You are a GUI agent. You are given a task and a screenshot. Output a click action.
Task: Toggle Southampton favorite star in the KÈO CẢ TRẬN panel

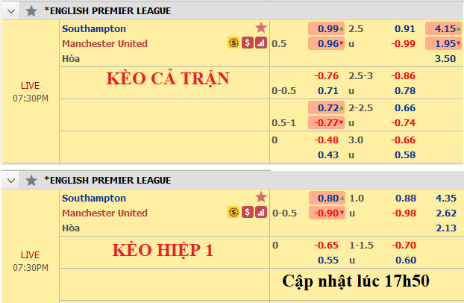click(x=260, y=28)
